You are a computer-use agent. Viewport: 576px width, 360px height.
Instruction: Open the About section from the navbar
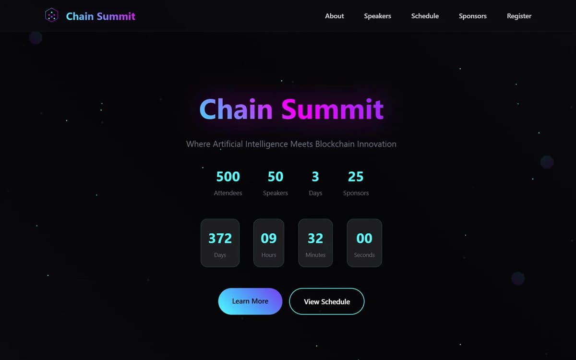coord(335,16)
